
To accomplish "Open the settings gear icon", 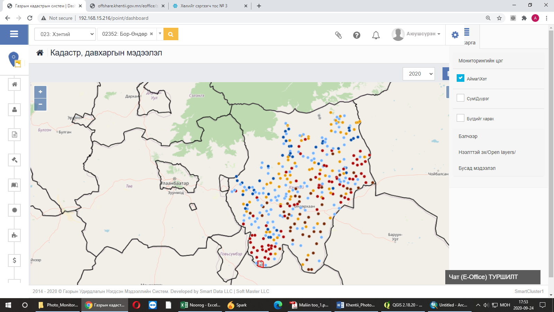I will coord(455,35).
